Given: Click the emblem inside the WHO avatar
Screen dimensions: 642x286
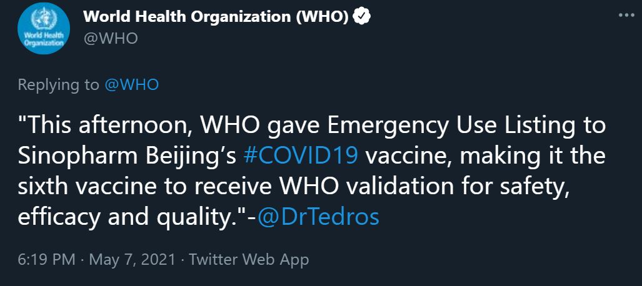Looking at the screenshot, I should (x=43, y=20).
